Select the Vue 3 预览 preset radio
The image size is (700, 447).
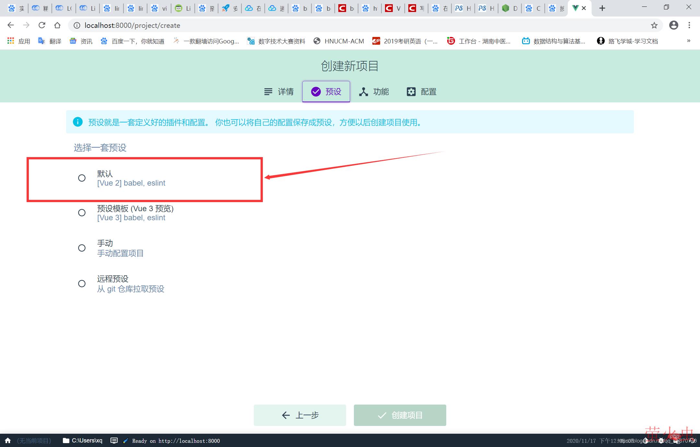coord(82,212)
